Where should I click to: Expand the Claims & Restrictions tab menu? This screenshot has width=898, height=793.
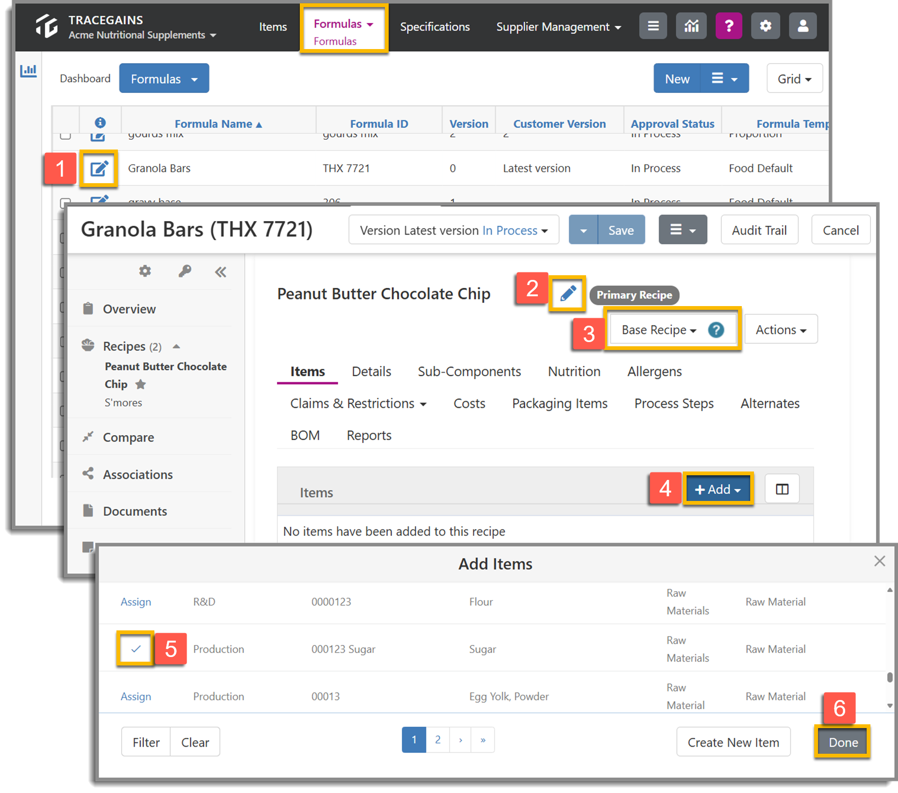(358, 403)
